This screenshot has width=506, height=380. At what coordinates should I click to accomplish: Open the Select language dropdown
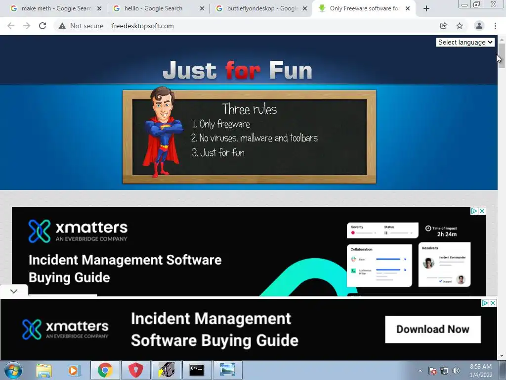(x=465, y=43)
